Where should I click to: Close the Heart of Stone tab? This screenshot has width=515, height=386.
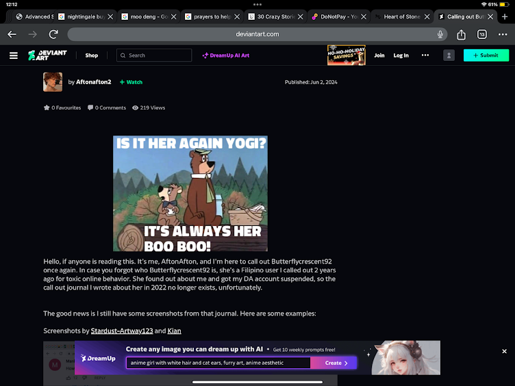coord(427,16)
